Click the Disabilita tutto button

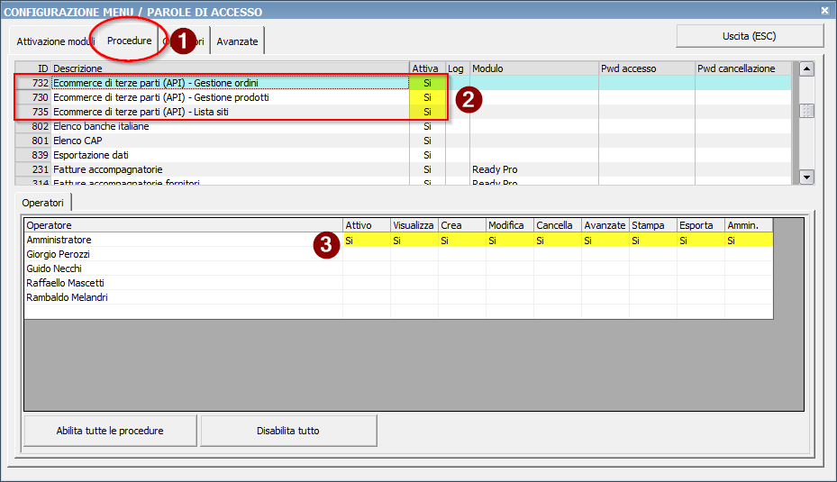288,431
